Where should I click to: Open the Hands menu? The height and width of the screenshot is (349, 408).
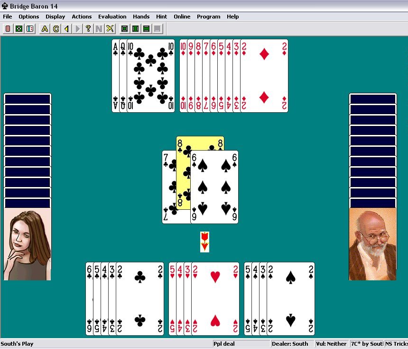tap(141, 17)
